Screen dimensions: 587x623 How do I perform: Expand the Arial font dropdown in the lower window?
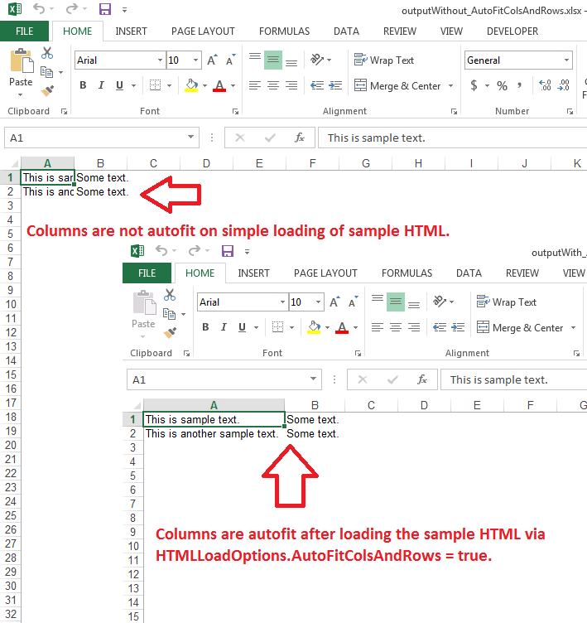pyautogui.click(x=282, y=302)
